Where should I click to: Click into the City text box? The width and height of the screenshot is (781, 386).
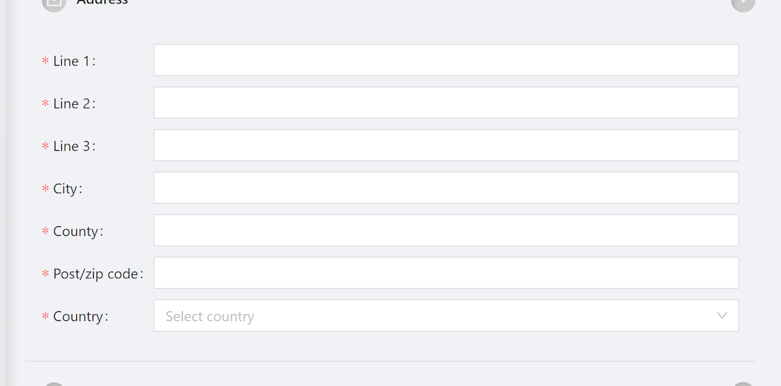pos(446,188)
